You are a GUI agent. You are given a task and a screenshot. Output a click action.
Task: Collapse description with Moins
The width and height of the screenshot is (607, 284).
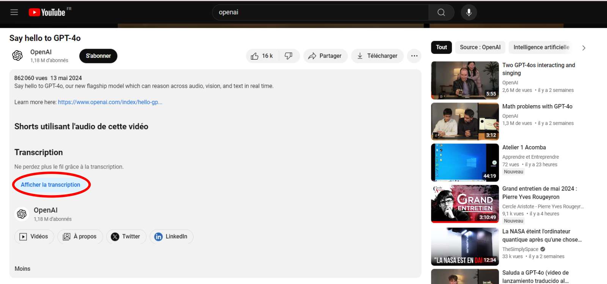click(x=22, y=268)
